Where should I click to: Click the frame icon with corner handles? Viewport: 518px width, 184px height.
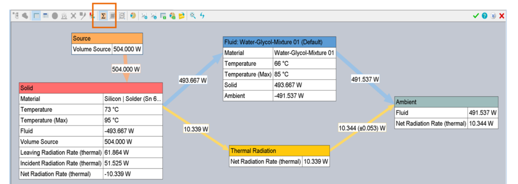pos(122,16)
